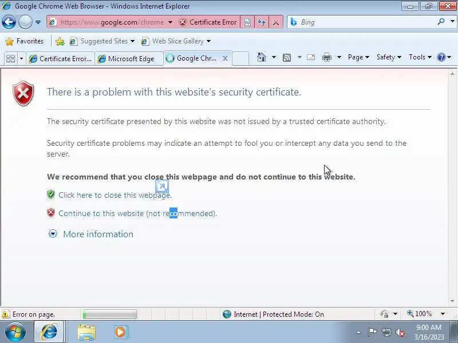Click the page loading progress bar
Screen dimensions: 458x343
coord(110,314)
